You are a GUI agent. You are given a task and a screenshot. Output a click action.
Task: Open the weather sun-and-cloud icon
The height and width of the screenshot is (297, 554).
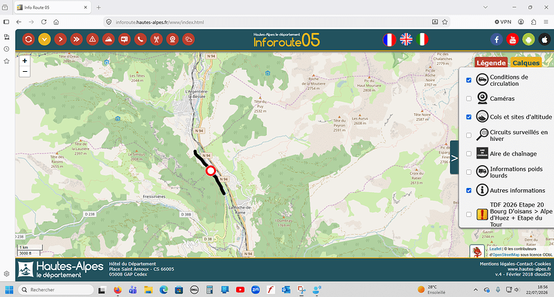point(188,39)
